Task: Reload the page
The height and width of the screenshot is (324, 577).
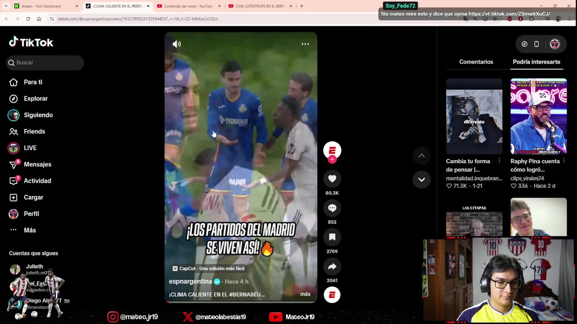Action: click(x=28, y=19)
